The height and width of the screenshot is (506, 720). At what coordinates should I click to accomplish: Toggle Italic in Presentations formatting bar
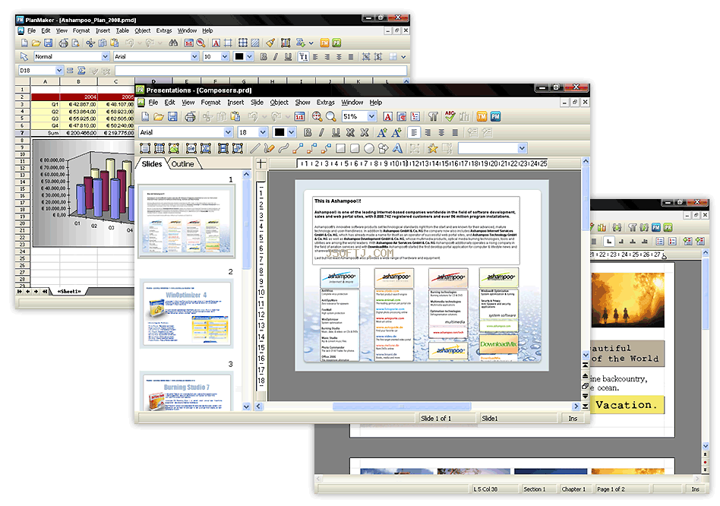coord(321,133)
